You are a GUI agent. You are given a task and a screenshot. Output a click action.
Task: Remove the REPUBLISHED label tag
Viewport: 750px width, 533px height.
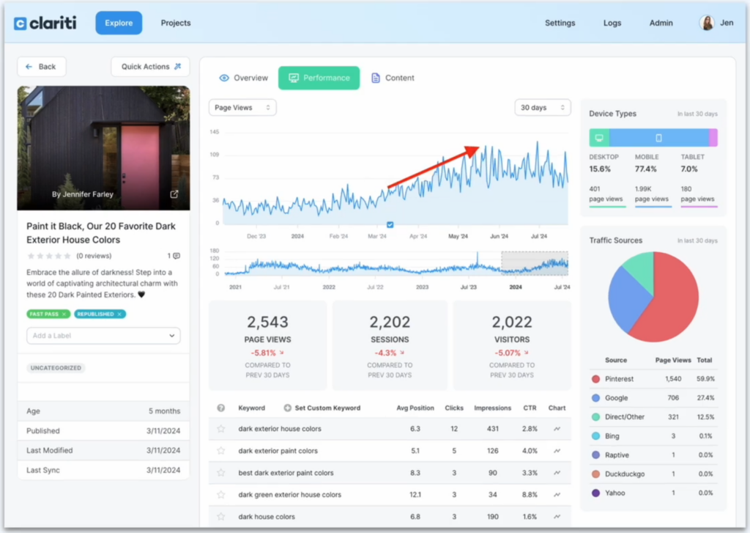(x=120, y=314)
